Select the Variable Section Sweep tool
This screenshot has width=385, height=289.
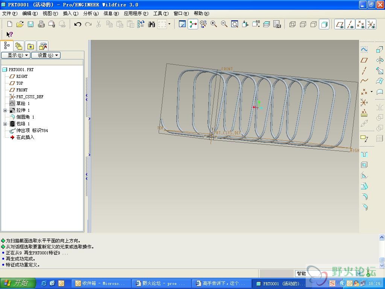380,70
